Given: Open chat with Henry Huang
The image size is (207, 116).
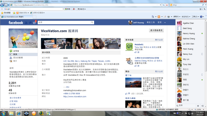Looking at the screenshot, I should (x=190, y=34).
